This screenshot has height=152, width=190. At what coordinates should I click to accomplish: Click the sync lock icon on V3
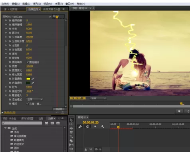pyautogui.click(x=96, y=150)
